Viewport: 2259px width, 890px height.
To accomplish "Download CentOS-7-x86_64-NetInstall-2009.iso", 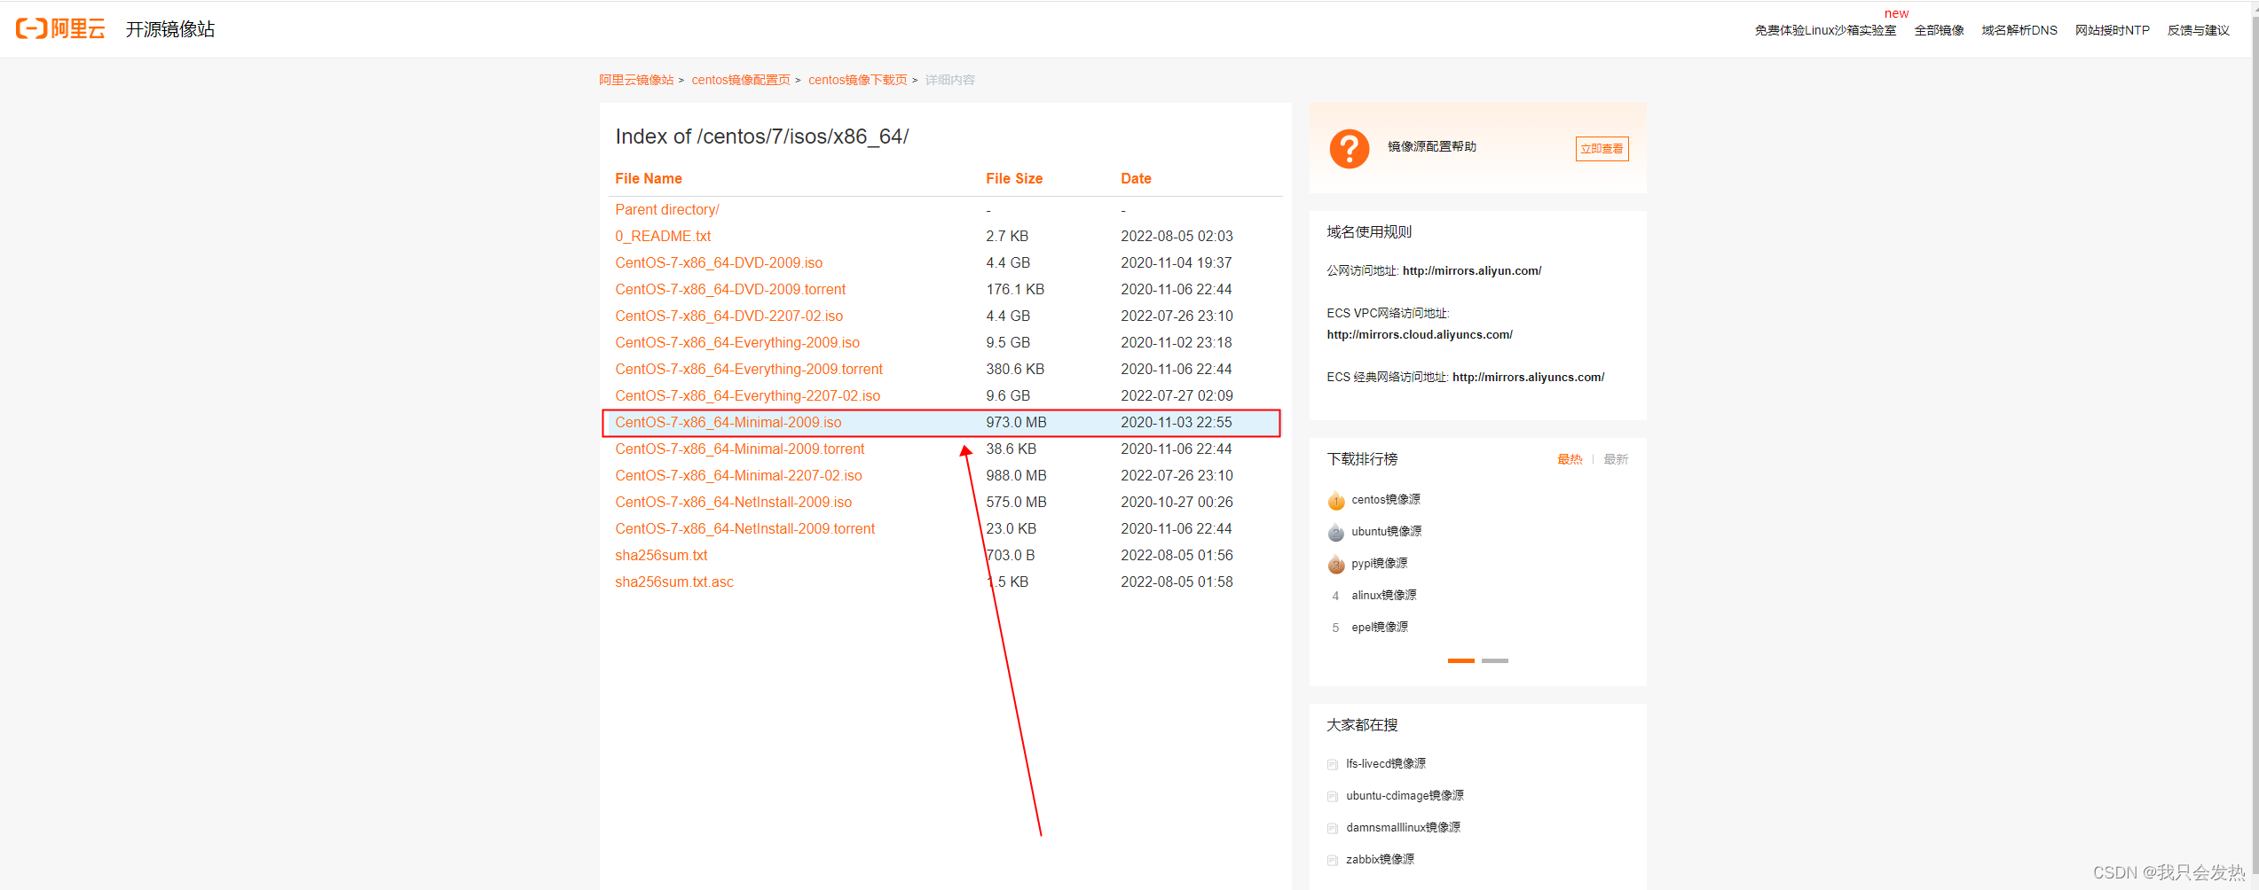I will coord(734,502).
